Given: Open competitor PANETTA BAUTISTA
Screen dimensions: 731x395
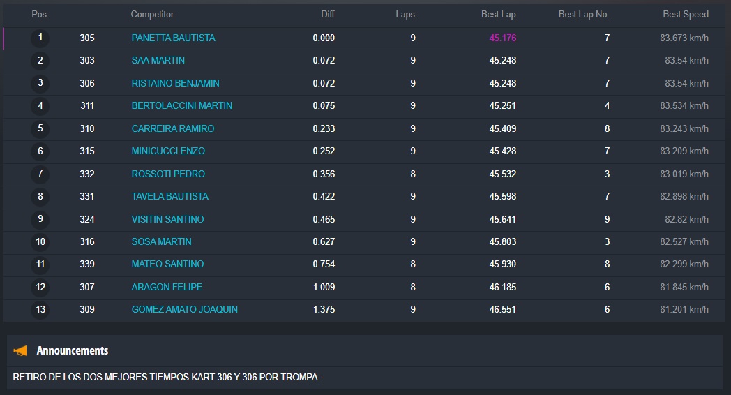Looking at the screenshot, I should pyautogui.click(x=173, y=38).
